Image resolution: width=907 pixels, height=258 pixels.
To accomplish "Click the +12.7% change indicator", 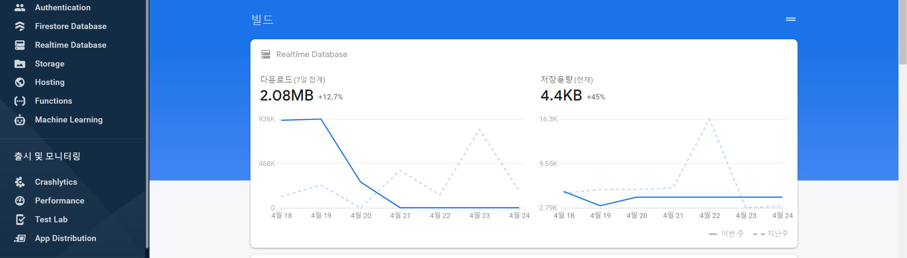I will [331, 97].
